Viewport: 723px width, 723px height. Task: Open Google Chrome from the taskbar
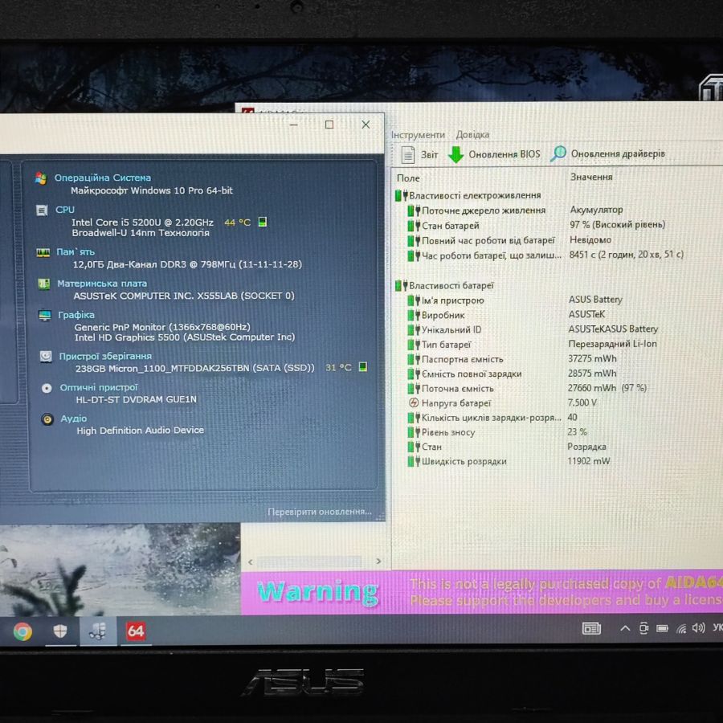[22, 631]
